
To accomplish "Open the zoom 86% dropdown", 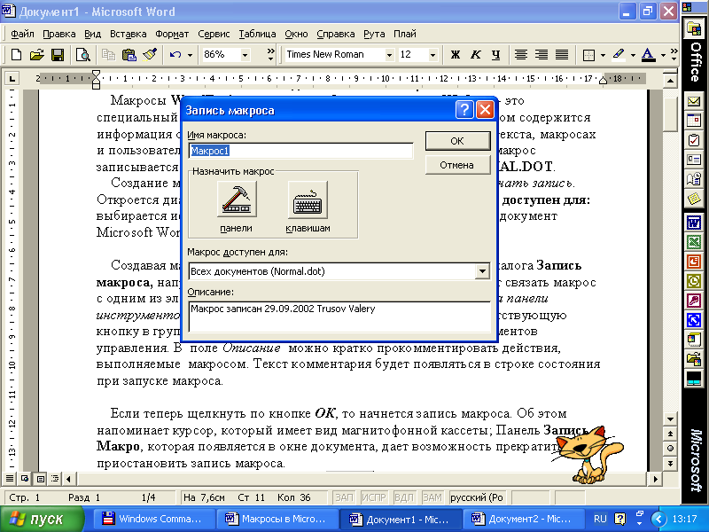I will pos(245,55).
